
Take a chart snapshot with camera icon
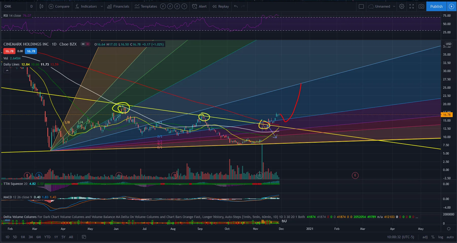421,6
